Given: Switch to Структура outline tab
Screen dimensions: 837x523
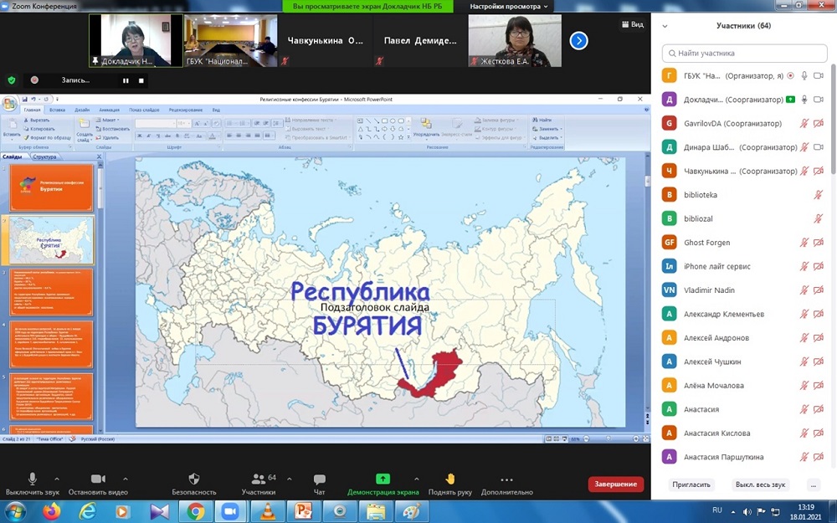Looking at the screenshot, I should pyautogui.click(x=45, y=157).
